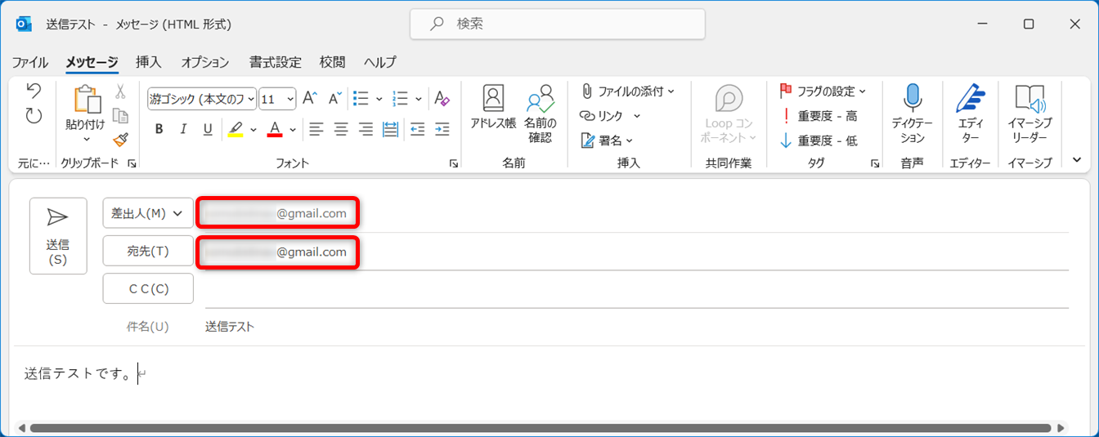Launch Immersive Reader (イマーシブ リーダー)

[1029, 113]
